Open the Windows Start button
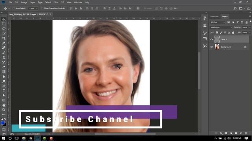Image resolution: width=252 pixels, height=141 pixels. point(3,138)
